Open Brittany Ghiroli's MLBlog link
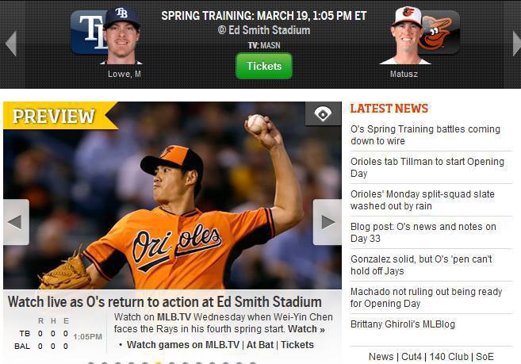 tap(403, 324)
